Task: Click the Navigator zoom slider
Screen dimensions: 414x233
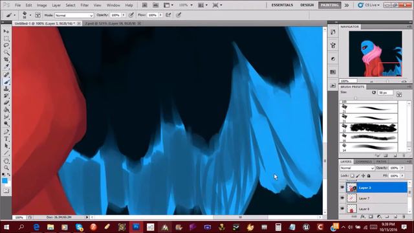Action: pos(387,82)
